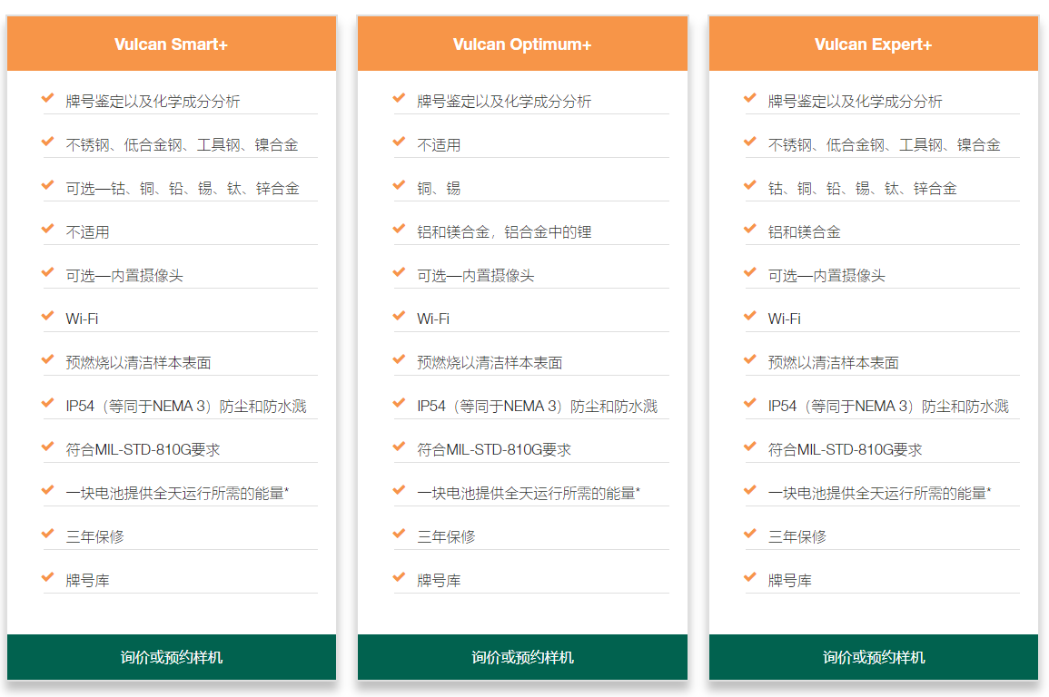Select the Expert+ text 符合MIL-STD-810G要求

point(846,450)
